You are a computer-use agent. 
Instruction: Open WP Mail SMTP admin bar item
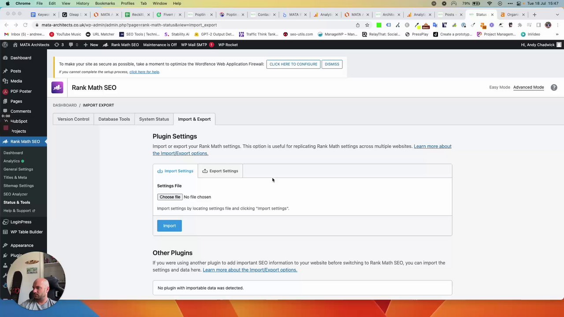197,44
